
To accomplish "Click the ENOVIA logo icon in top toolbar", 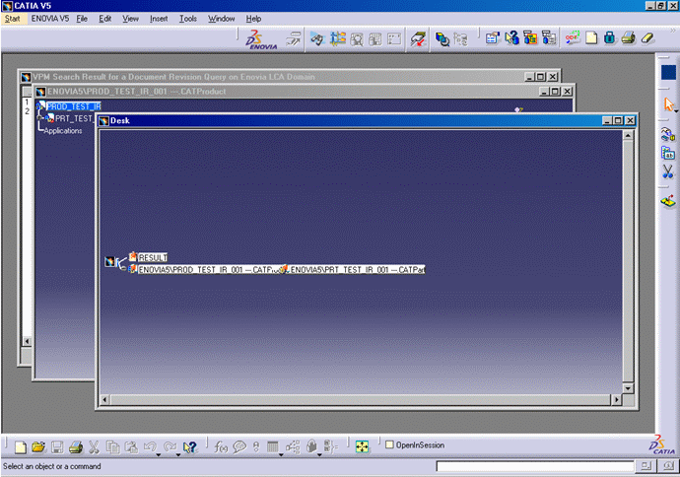I will [261, 38].
